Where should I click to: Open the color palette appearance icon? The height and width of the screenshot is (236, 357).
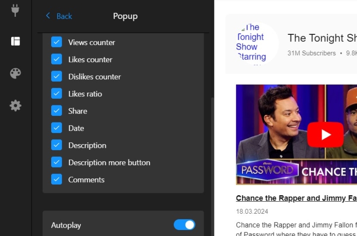click(x=15, y=73)
